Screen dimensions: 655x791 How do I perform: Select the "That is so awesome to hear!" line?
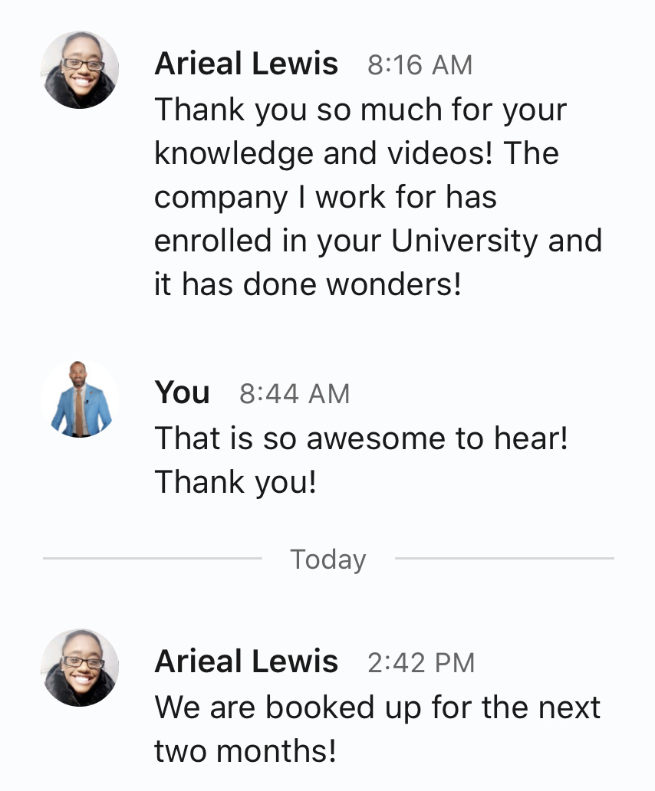[361, 439]
